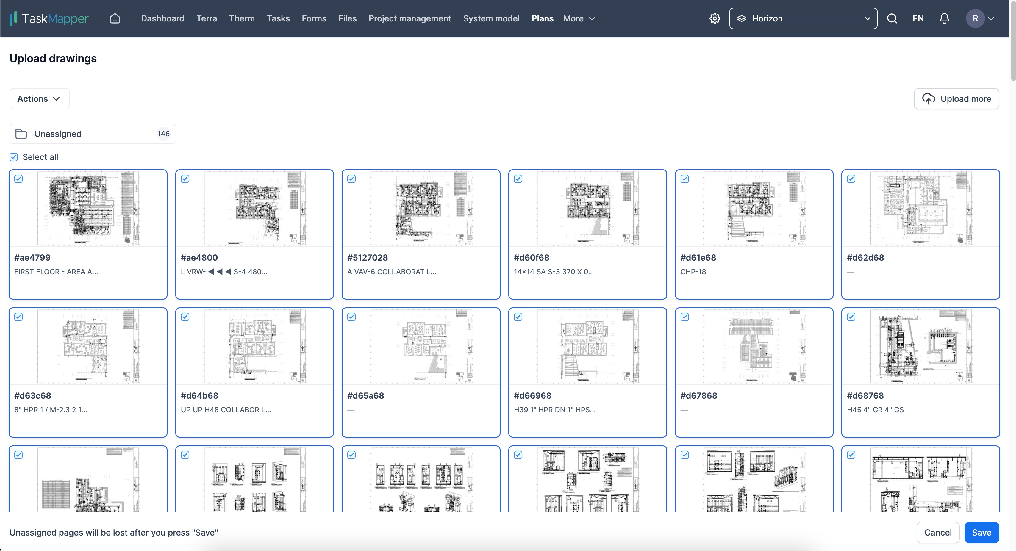The image size is (1016, 551).
Task: Open Project management
Action: pyautogui.click(x=410, y=18)
